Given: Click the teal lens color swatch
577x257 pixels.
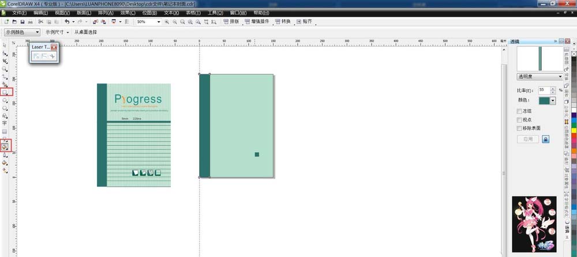Looking at the screenshot, I should (x=544, y=100).
